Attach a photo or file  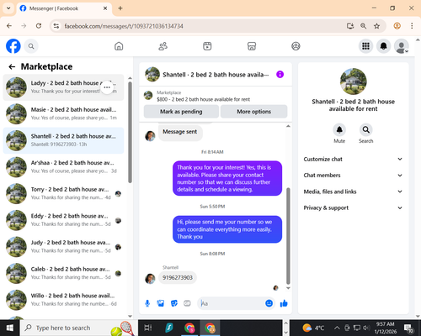(161, 303)
